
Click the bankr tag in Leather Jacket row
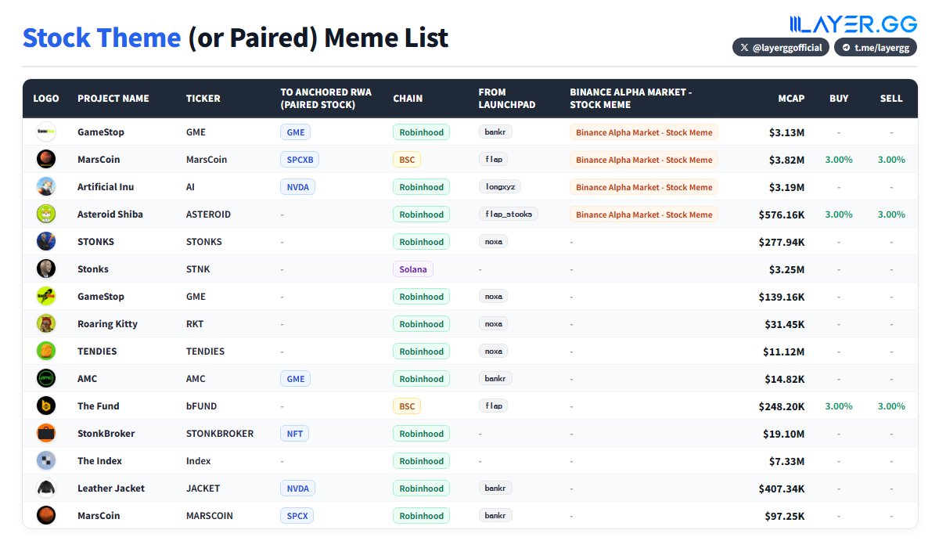[x=495, y=489]
